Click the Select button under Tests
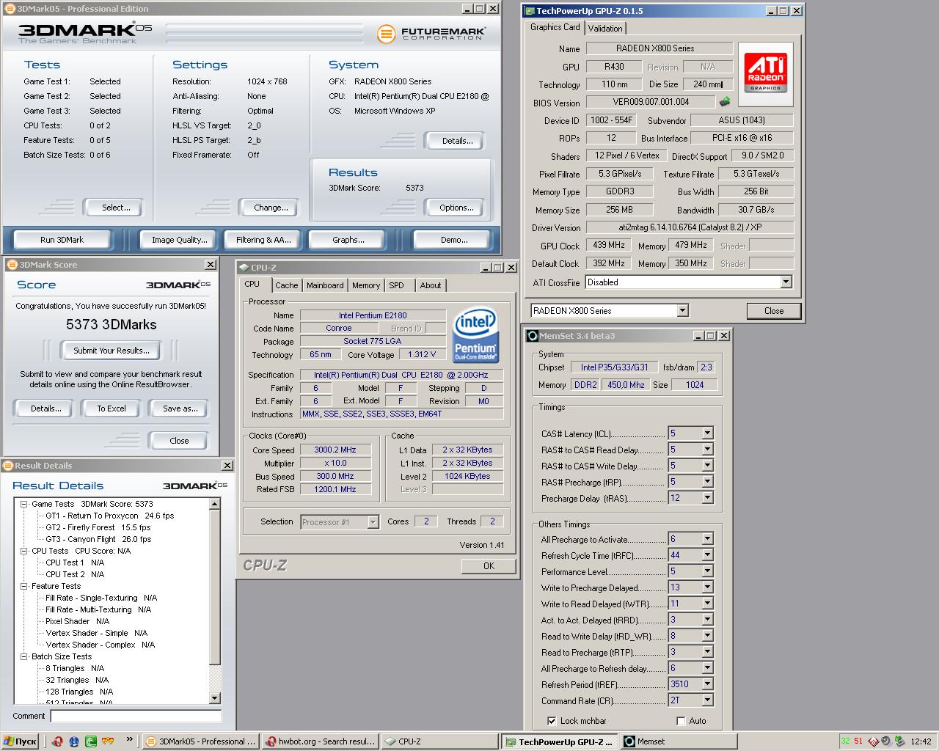The width and height of the screenshot is (939, 751). point(115,208)
